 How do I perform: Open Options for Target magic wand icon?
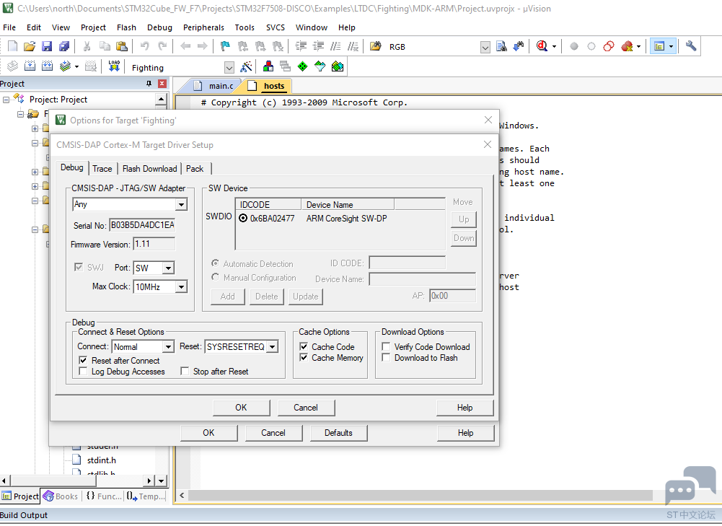coord(247,67)
